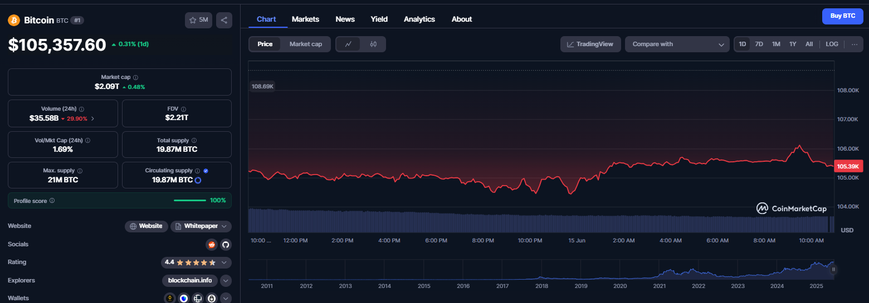
Task: Click the share icon next to watchlist star
Action: point(224,20)
